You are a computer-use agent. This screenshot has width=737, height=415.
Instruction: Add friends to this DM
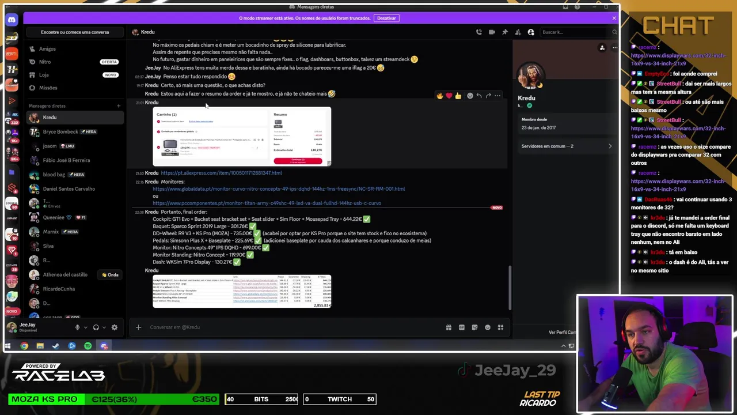pyautogui.click(x=518, y=32)
